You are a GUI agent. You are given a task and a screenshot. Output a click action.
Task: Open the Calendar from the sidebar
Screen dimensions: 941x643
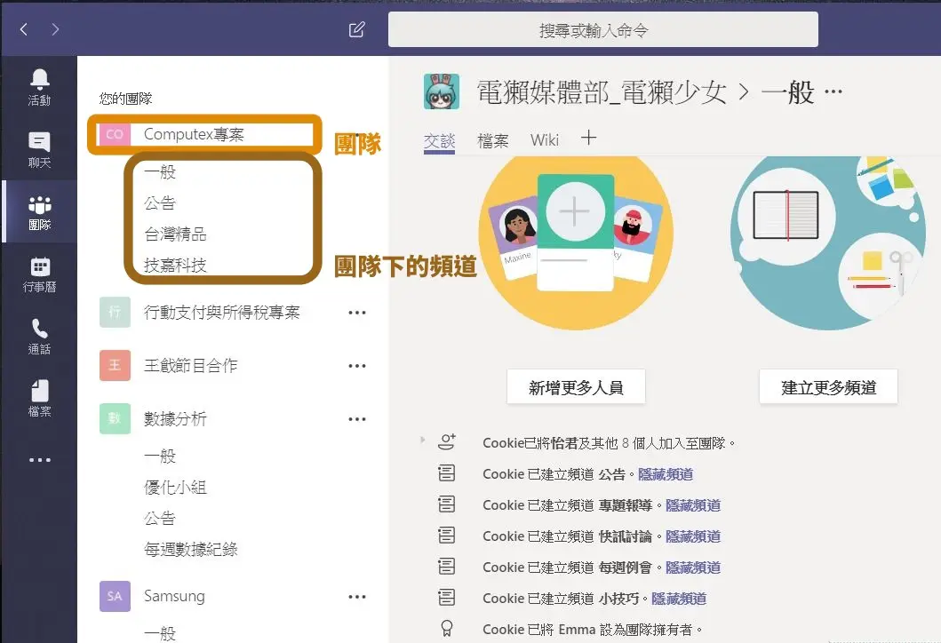pos(39,274)
